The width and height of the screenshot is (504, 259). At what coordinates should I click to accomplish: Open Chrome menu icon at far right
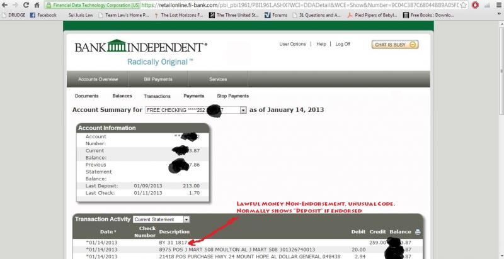(497, 4)
